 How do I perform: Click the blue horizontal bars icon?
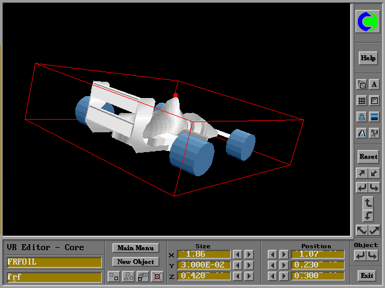click(x=374, y=117)
